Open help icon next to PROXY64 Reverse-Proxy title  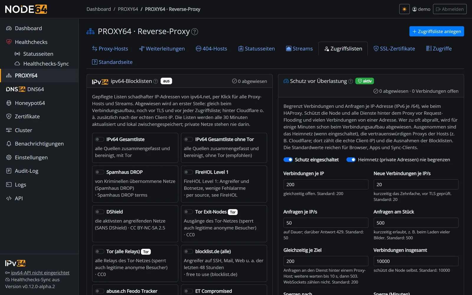[x=195, y=32]
